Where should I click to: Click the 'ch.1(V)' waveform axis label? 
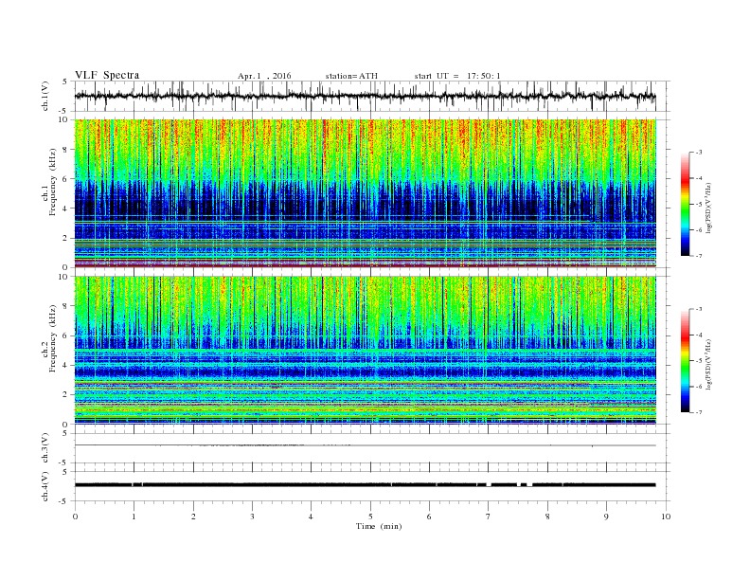[x=45, y=98]
